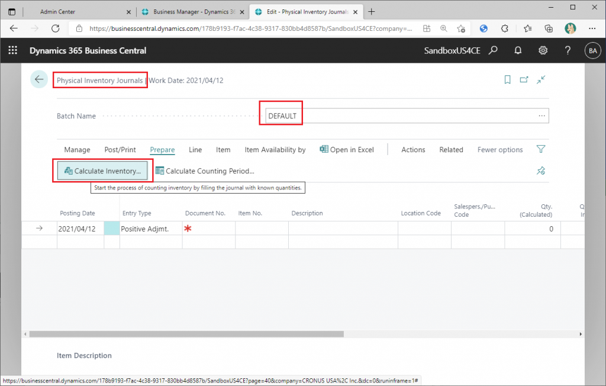Click Open in Excel
Image resolution: width=606 pixels, height=386 pixels.
click(x=347, y=150)
